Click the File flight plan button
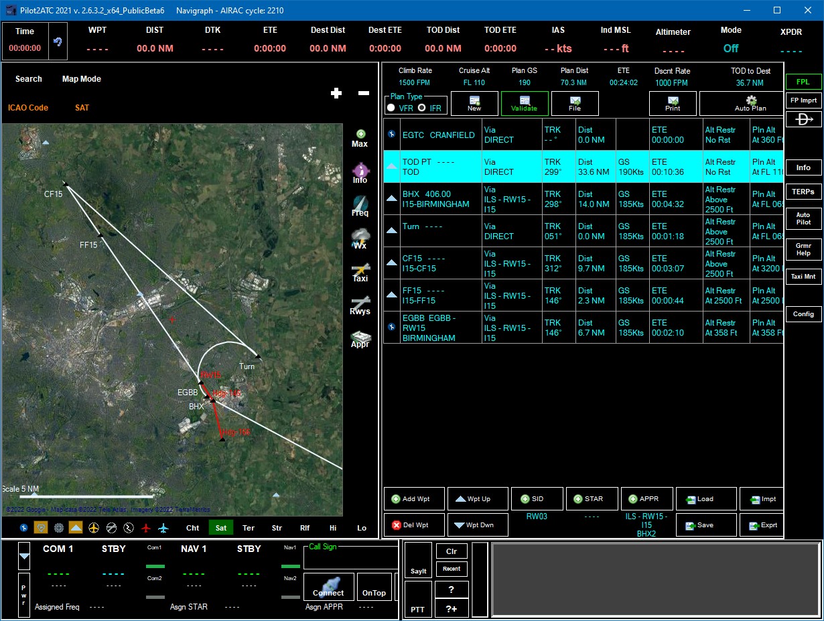Image resolution: width=824 pixels, height=621 pixels. tap(575, 104)
